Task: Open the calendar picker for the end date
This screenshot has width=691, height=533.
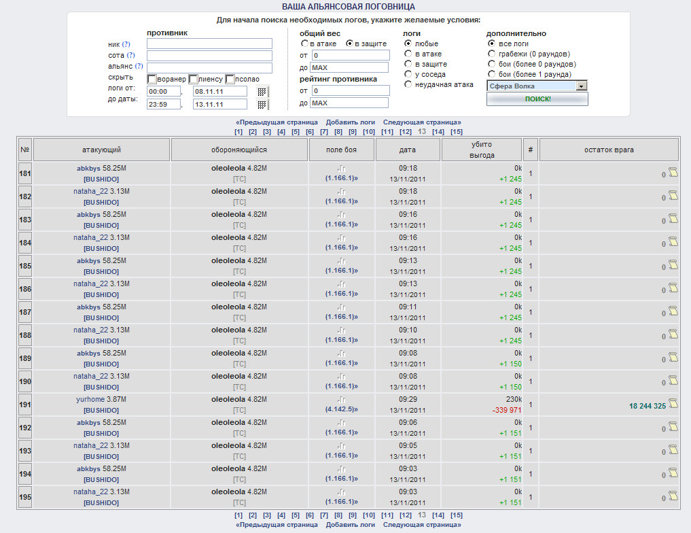Action: click(x=262, y=105)
